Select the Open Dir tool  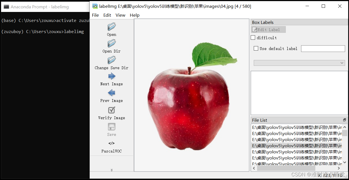111,43
